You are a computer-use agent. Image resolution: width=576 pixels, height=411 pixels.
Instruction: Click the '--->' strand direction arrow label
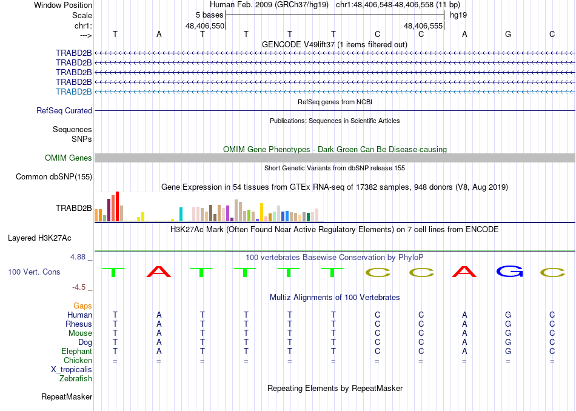point(85,35)
